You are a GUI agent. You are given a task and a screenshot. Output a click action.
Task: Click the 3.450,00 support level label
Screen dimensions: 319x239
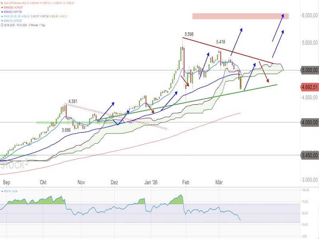pyautogui.click(x=309, y=155)
